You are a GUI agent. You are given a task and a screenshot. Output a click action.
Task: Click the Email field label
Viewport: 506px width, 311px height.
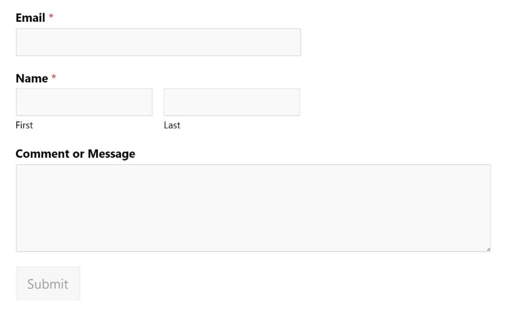point(30,17)
